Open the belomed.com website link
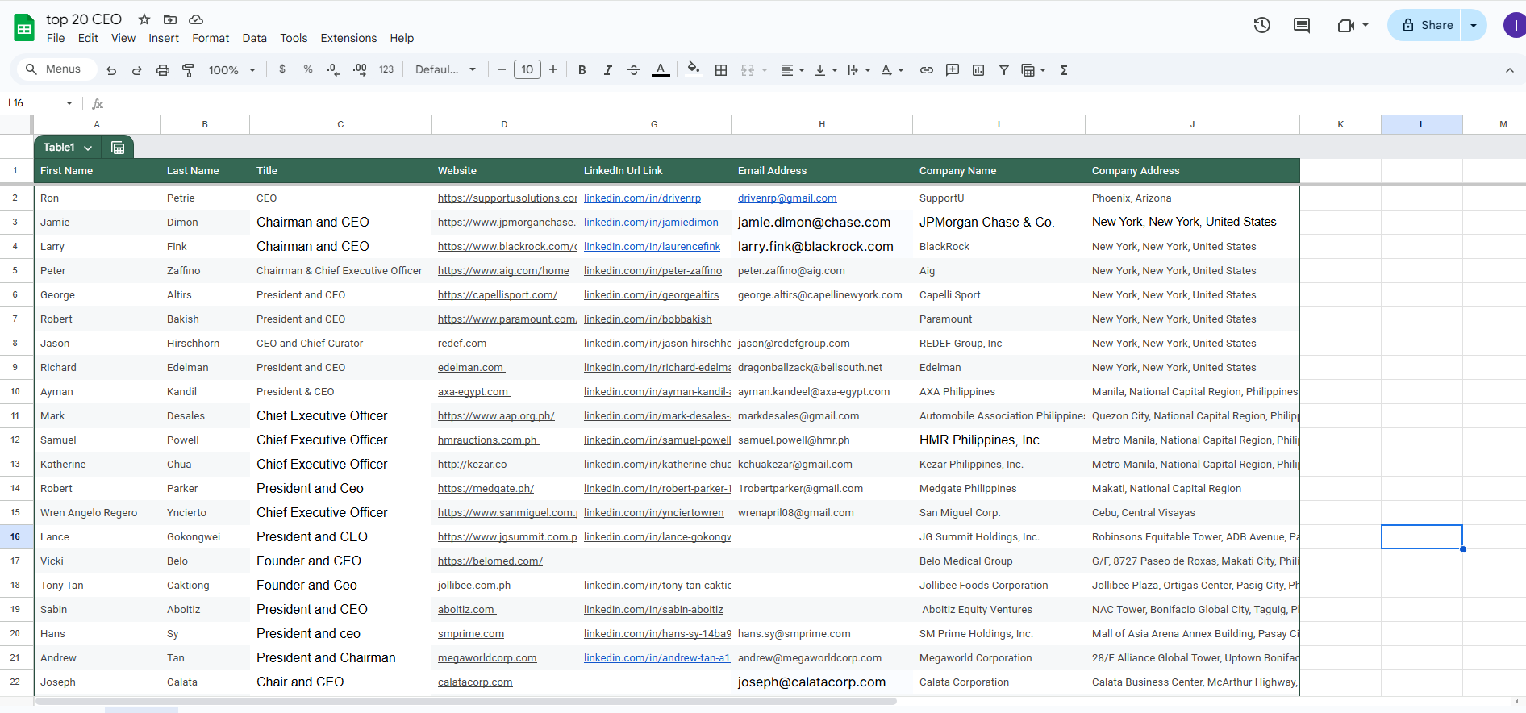 coord(490,561)
